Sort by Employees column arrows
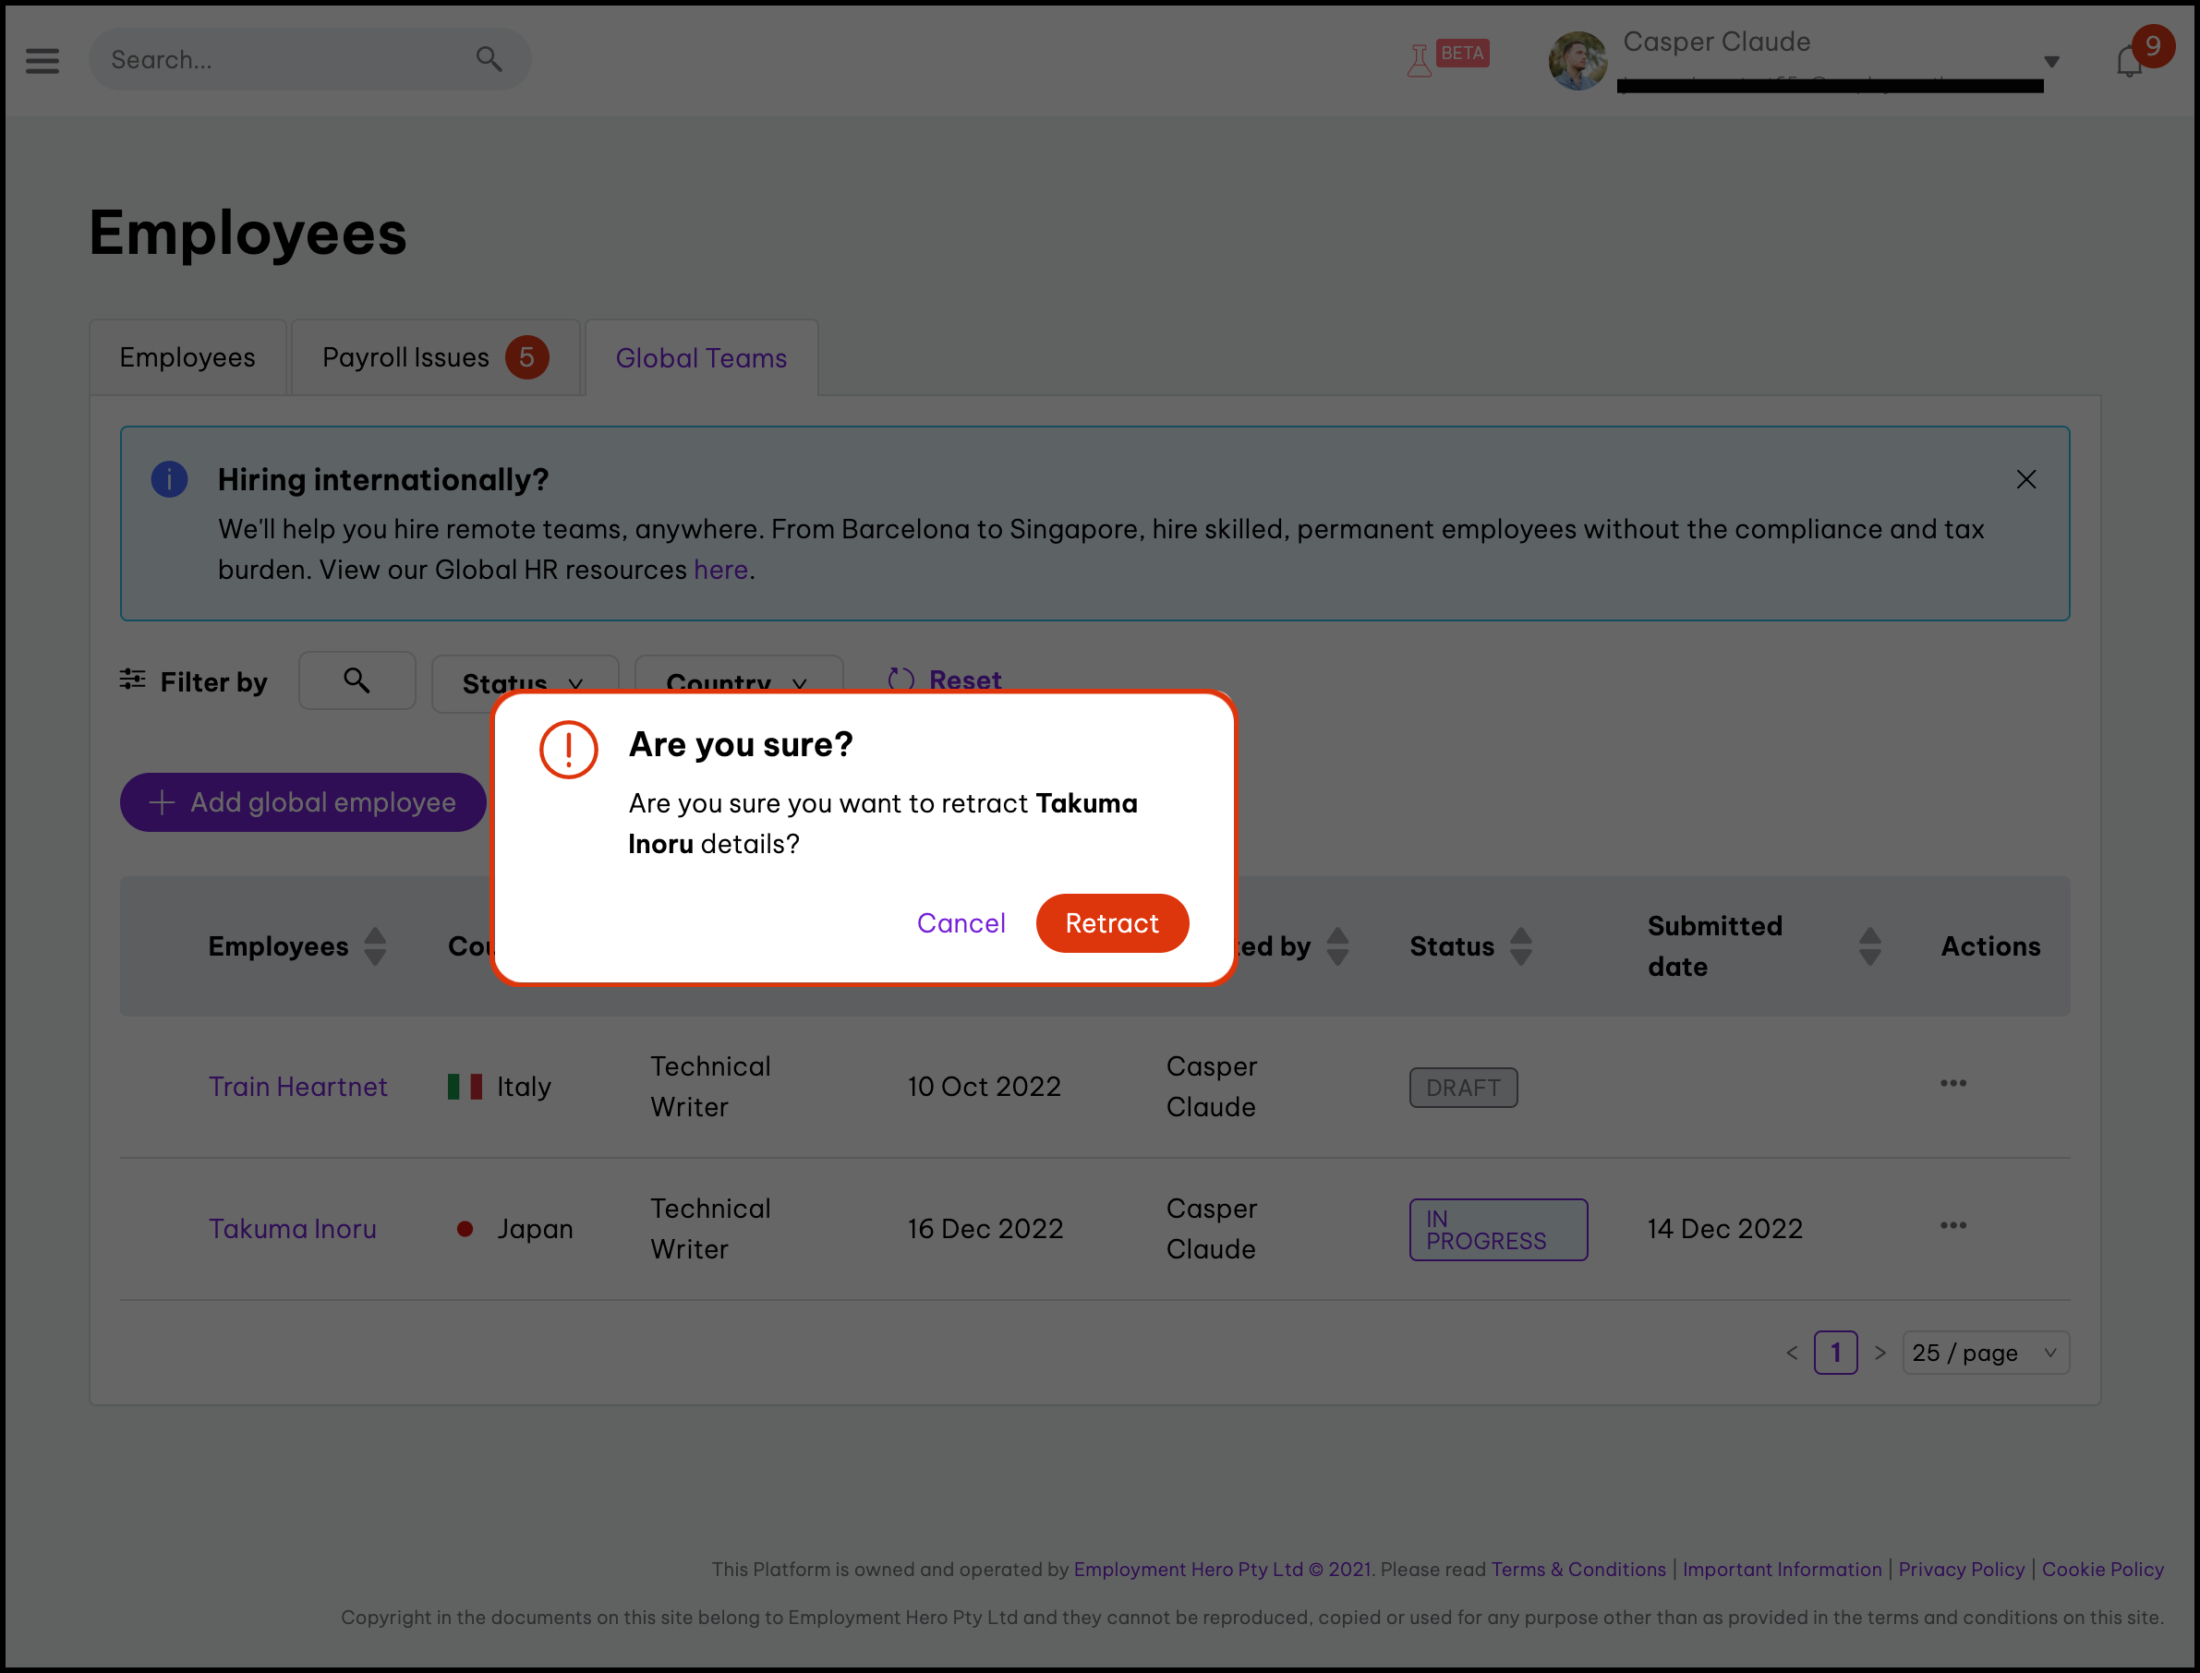The image size is (2200, 1673). coord(374,947)
